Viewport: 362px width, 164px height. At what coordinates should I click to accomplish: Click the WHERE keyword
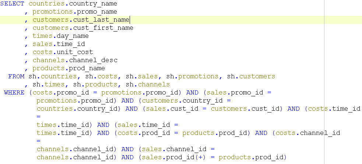click(14, 93)
